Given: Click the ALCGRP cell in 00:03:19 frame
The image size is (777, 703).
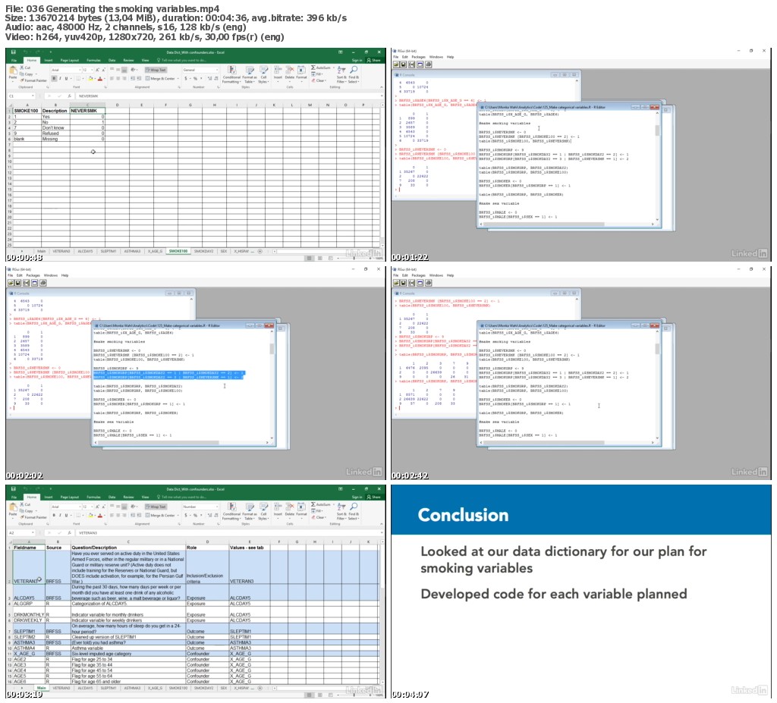Looking at the screenshot, I should (x=29, y=604).
